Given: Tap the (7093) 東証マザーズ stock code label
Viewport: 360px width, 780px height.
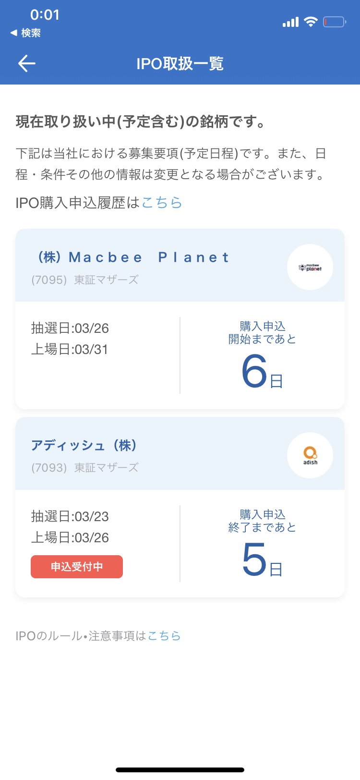Looking at the screenshot, I should pos(84,468).
